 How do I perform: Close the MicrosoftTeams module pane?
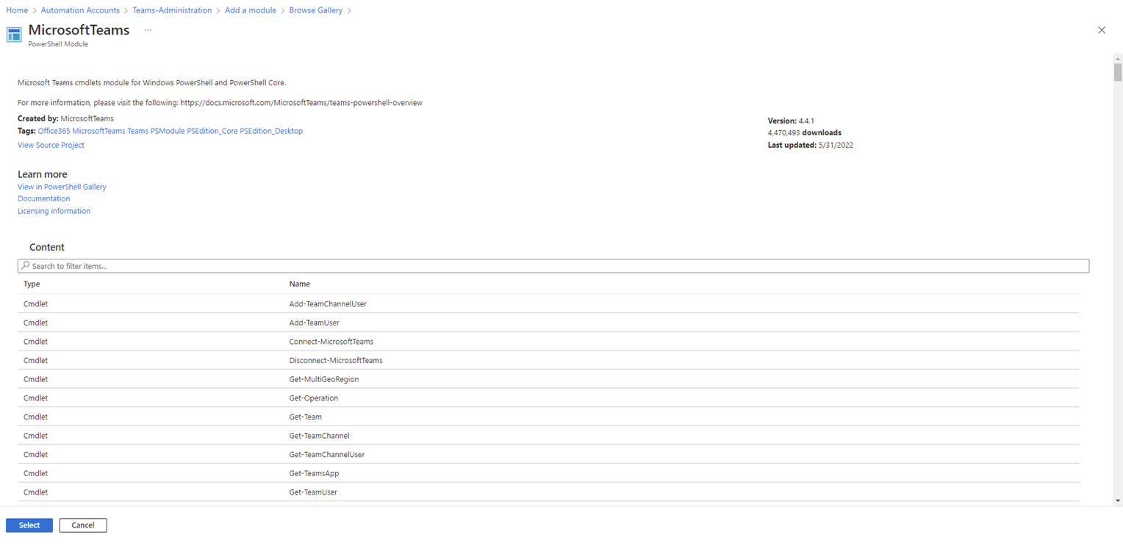pyautogui.click(x=1101, y=30)
